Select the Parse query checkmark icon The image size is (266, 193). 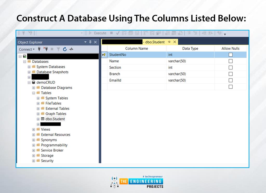point(117,33)
